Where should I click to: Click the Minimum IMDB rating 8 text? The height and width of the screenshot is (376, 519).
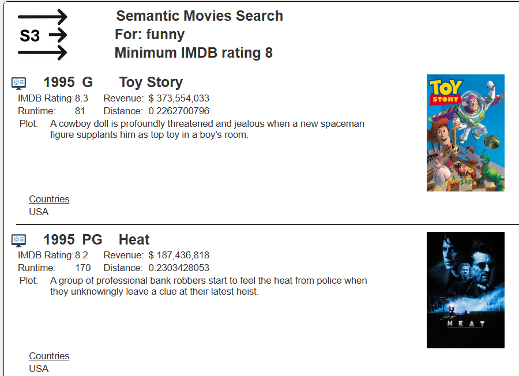coord(193,53)
